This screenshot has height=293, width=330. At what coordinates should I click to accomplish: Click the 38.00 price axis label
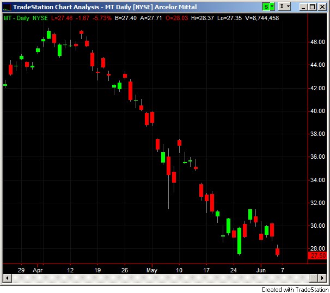tap(317, 134)
